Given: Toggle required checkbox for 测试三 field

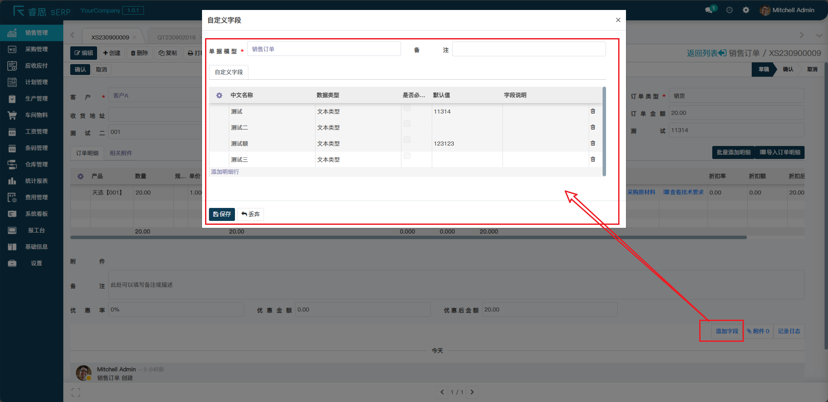Looking at the screenshot, I should [407, 156].
